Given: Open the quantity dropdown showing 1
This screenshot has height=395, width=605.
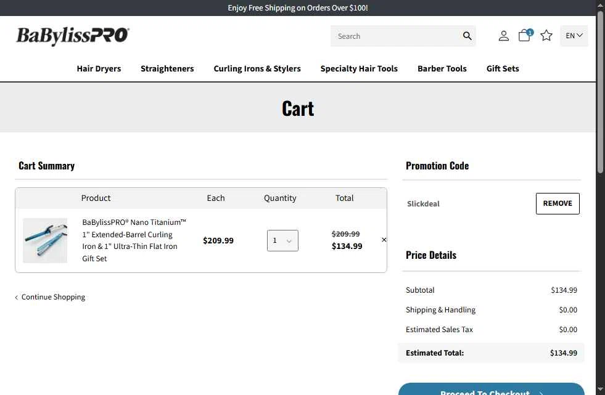Looking at the screenshot, I should pyautogui.click(x=282, y=240).
